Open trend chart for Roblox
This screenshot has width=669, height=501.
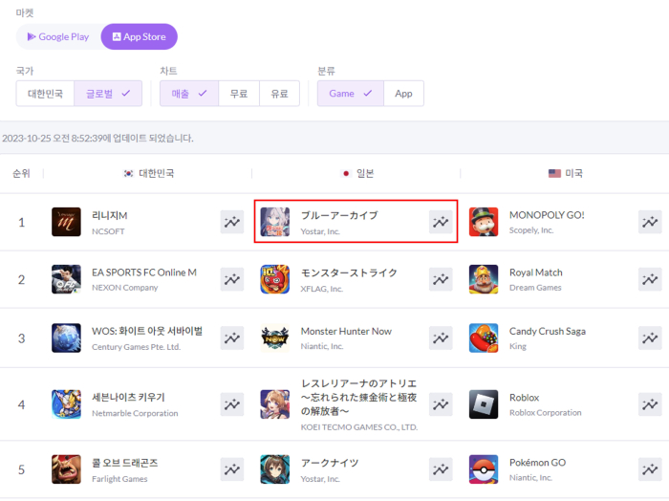650,404
